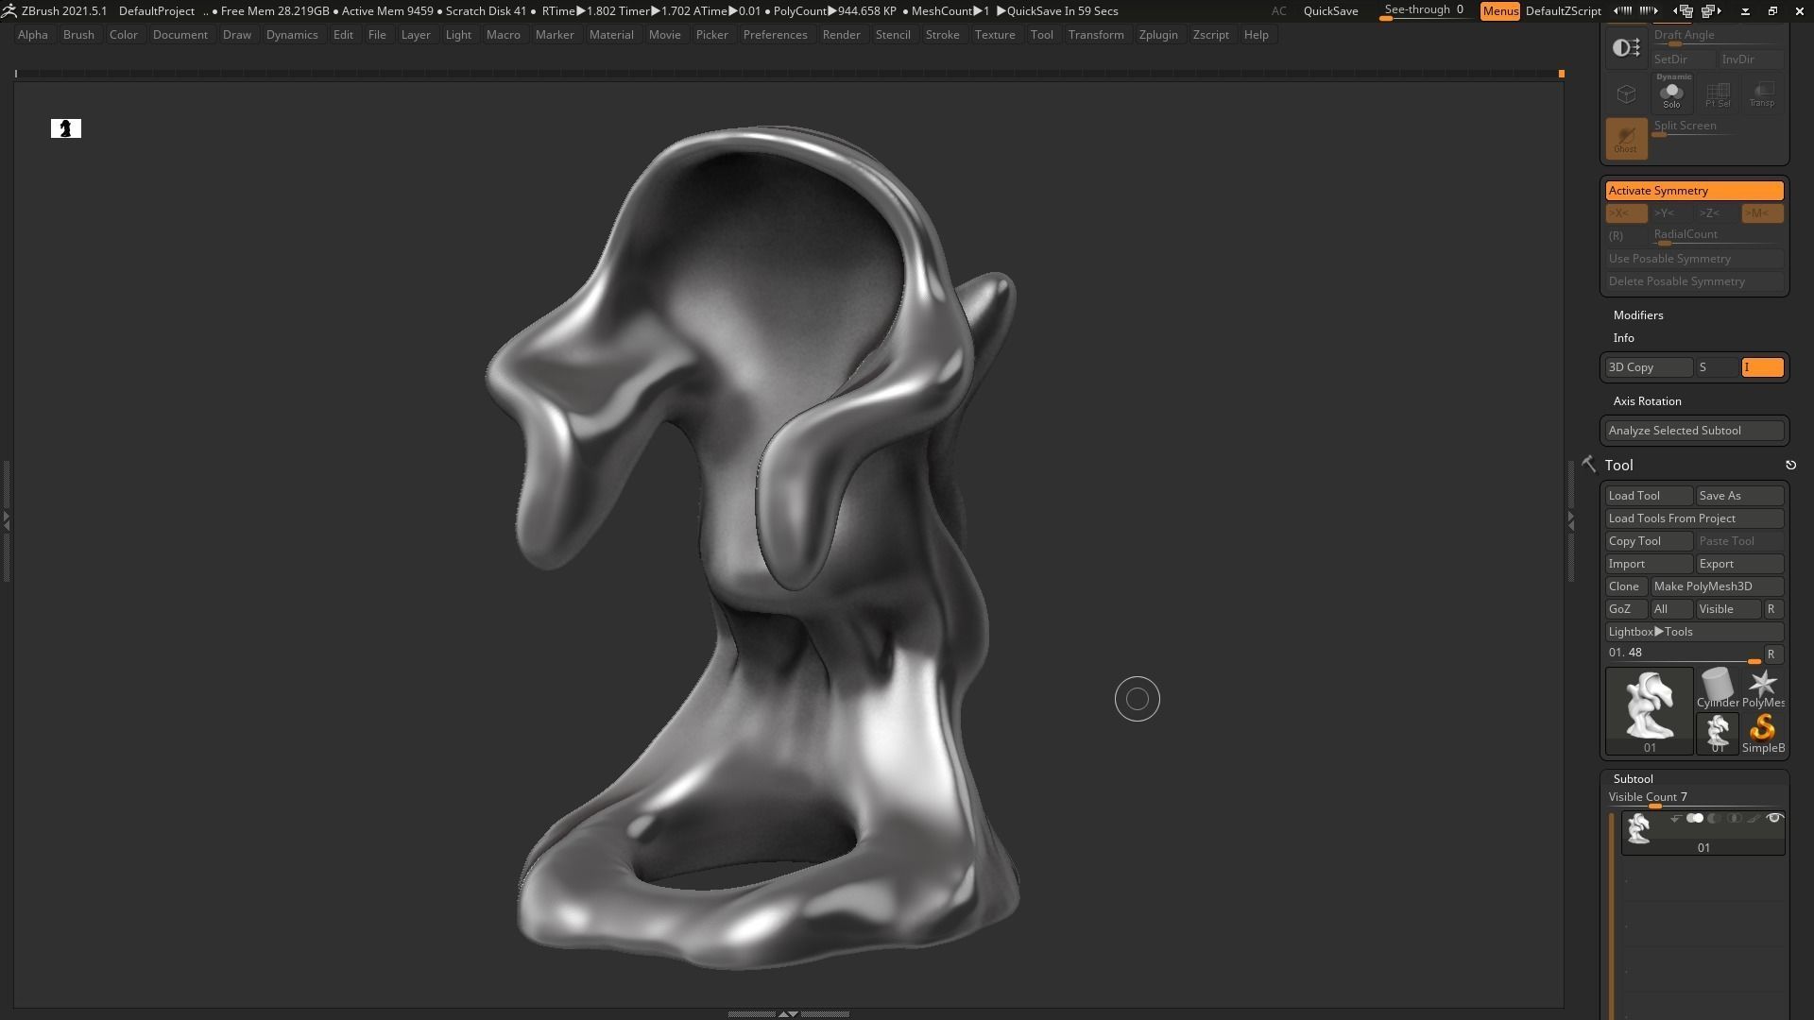Open the Alpha menu
This screenshot has height=1020, width=1814.
pyautogui.click(x=32, y=35)
